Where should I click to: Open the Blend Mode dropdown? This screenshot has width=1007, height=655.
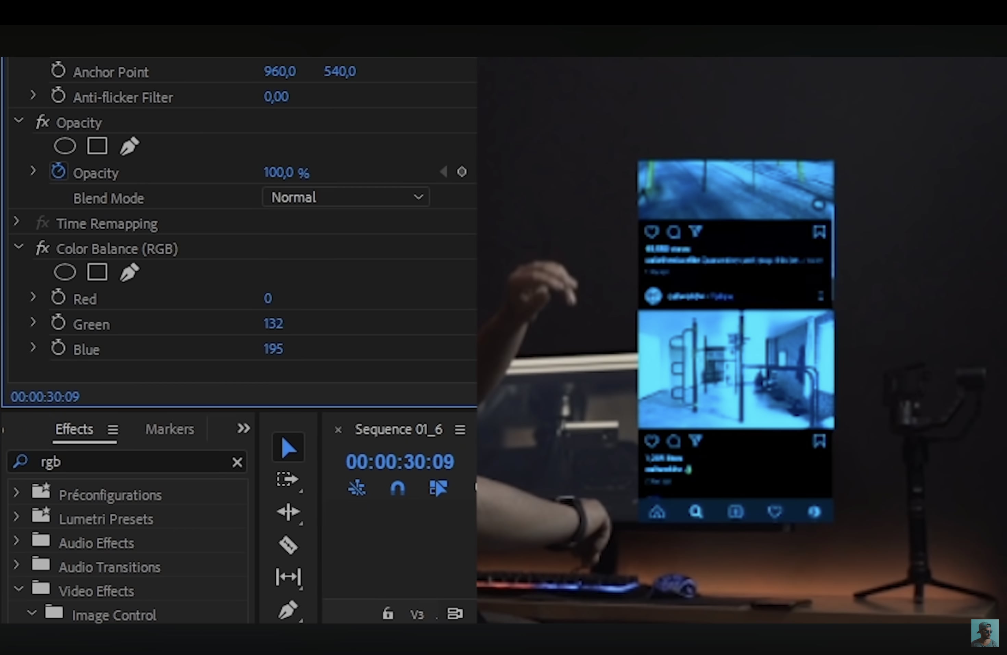345,197
